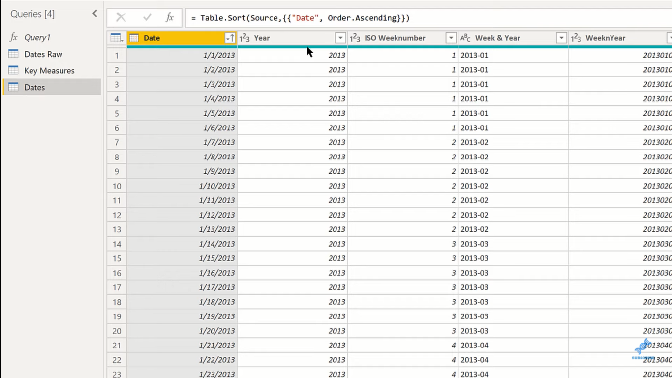The width and height of the screenshot is (672, 378).
Task: Click the Year cell in row 18
Action: tap(292, 302)
